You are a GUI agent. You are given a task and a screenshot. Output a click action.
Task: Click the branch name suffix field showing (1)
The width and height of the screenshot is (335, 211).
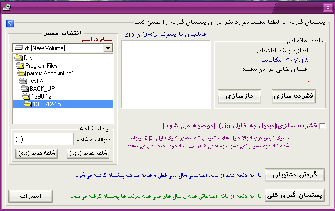pos(44,139)
